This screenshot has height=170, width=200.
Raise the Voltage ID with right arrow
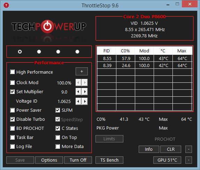[85, 102]
